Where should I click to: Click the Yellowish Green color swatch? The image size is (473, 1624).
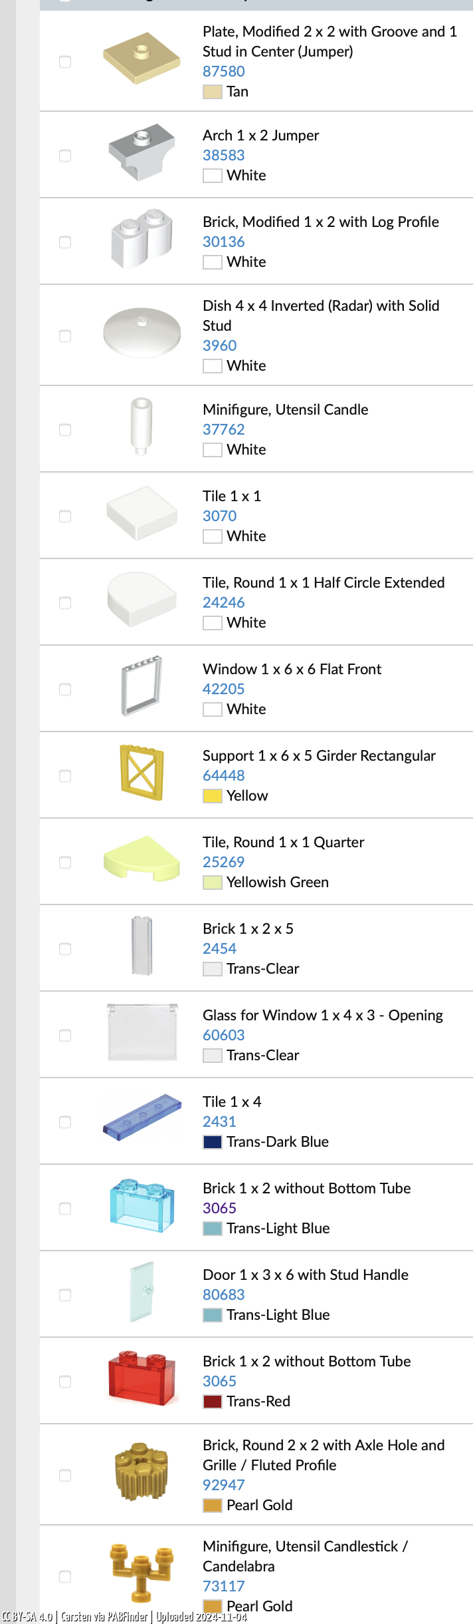tap(213, 883)
